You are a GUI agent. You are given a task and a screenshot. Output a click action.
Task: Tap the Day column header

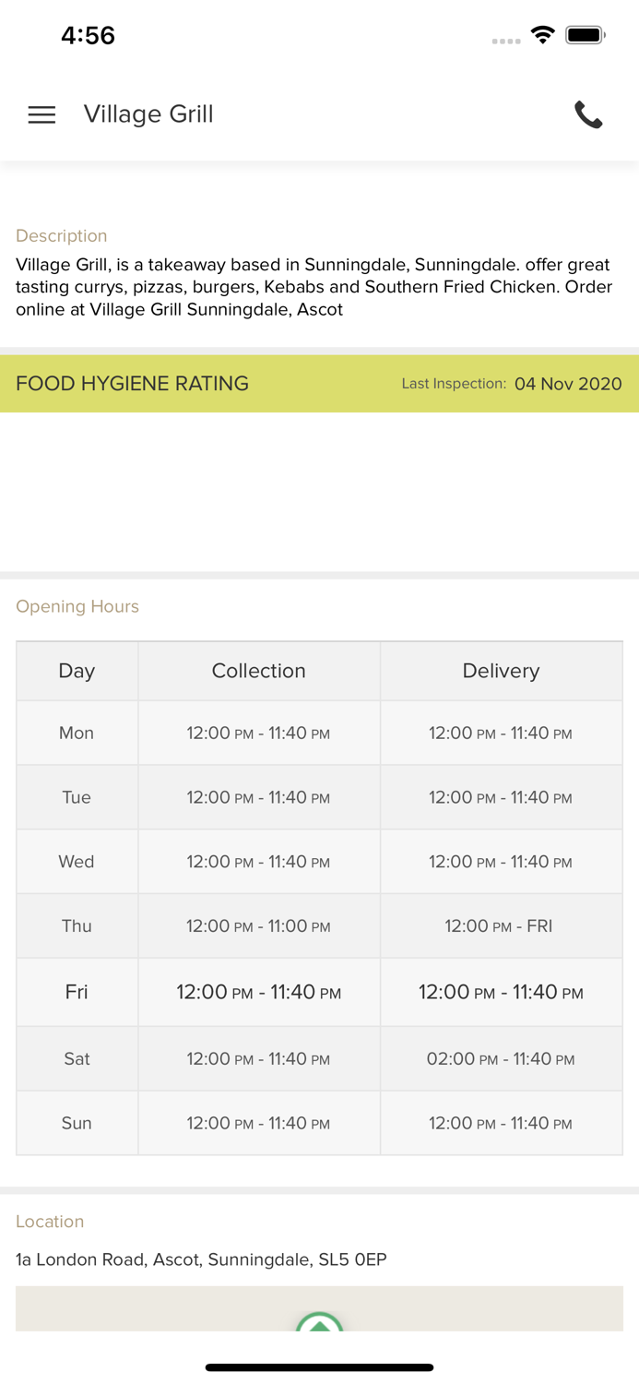[77, 671]
